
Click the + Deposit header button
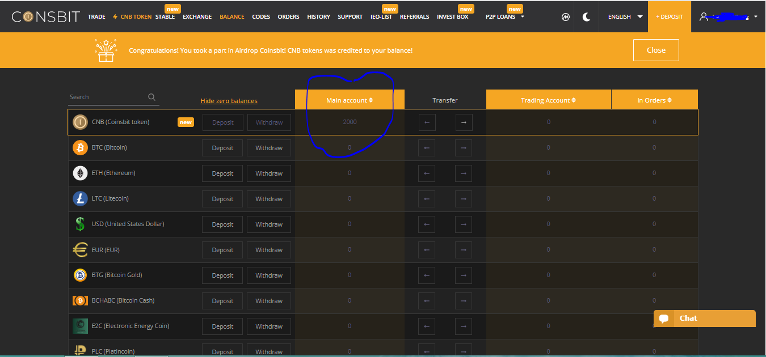click(x=670, y=16)
